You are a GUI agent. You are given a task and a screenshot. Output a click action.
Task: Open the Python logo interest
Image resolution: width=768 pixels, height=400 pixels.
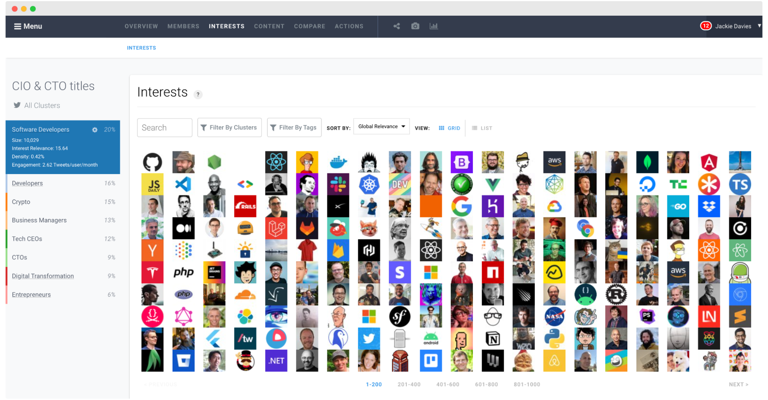(554, 339)
